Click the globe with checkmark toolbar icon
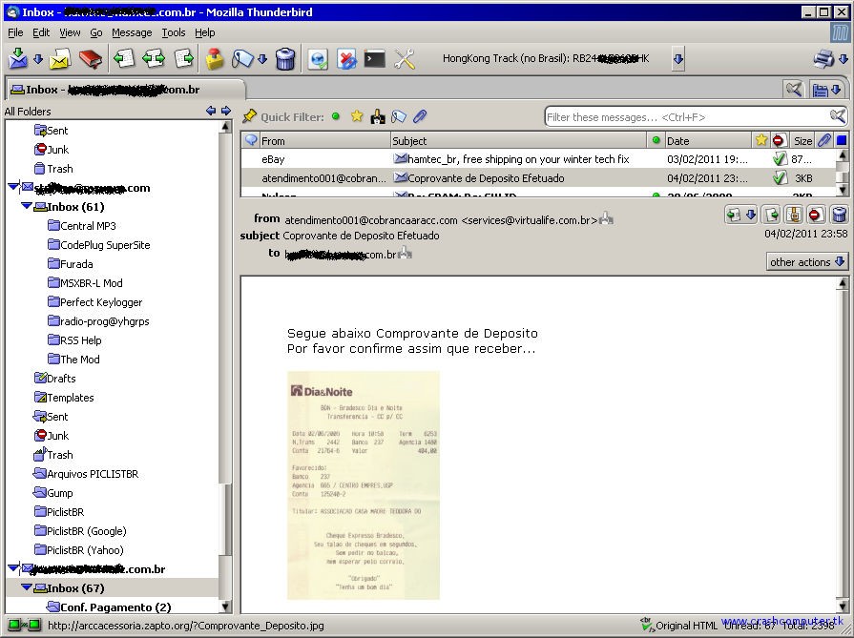This screenshot has width=854, height=638. 318,59
